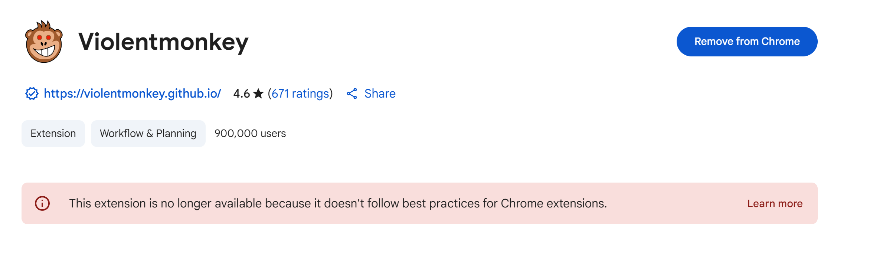Image resolution: width=896 pixels, height=262 pixels.
Task: Click the word Chrome in the remove button
Action: 780,42
